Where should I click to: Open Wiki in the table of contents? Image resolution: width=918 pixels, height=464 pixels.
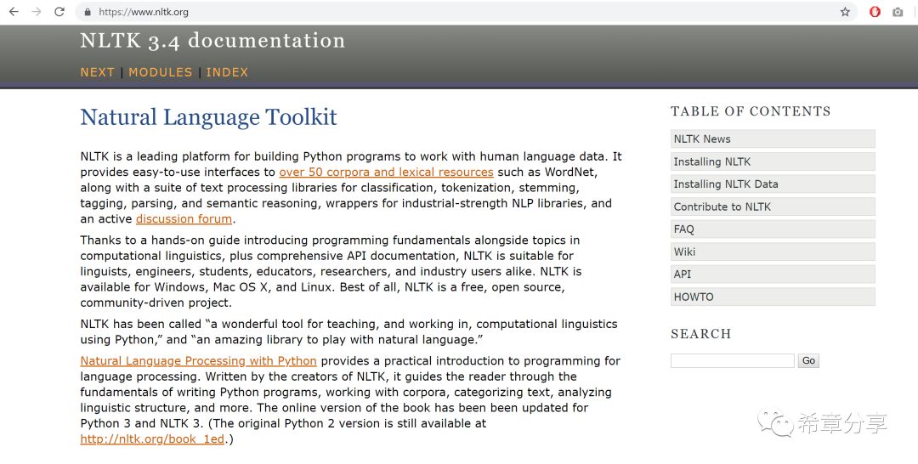pos(773,252)
